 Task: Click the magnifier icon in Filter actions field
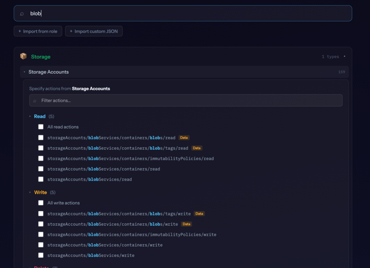pos(35,101)
